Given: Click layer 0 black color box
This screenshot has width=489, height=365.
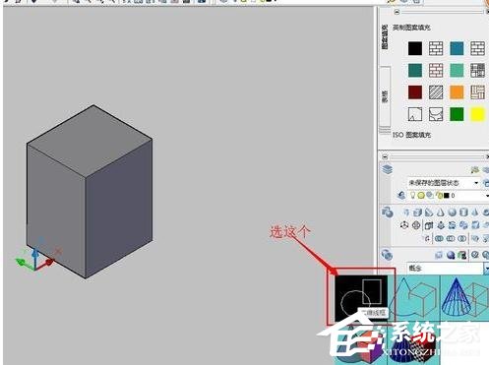Looking at the screenshot, I should coord(446,196).
